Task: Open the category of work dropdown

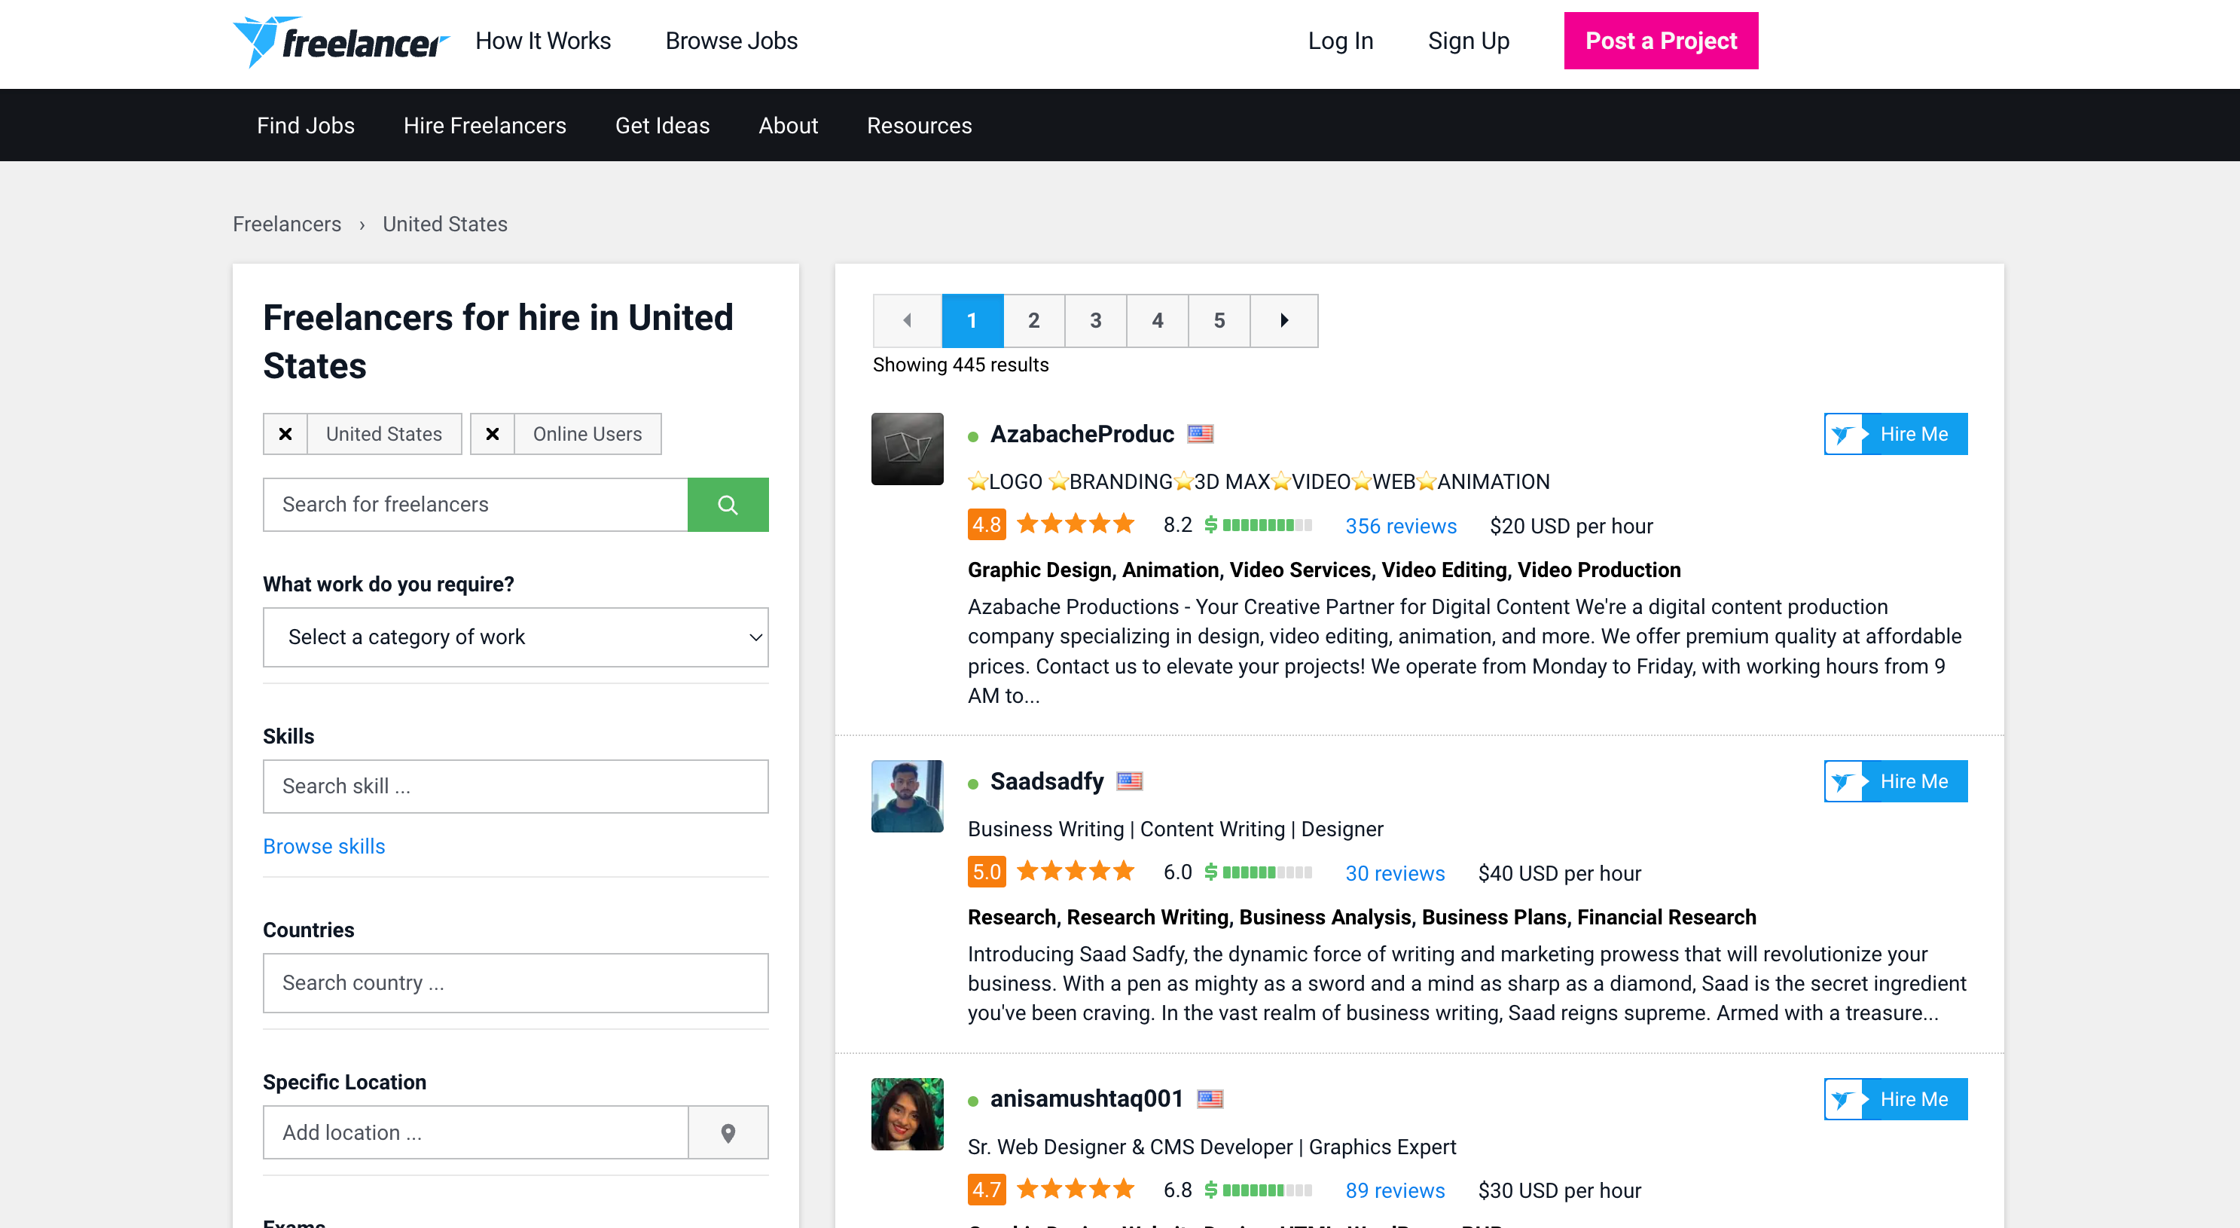Action: click(x=516, y=637)
